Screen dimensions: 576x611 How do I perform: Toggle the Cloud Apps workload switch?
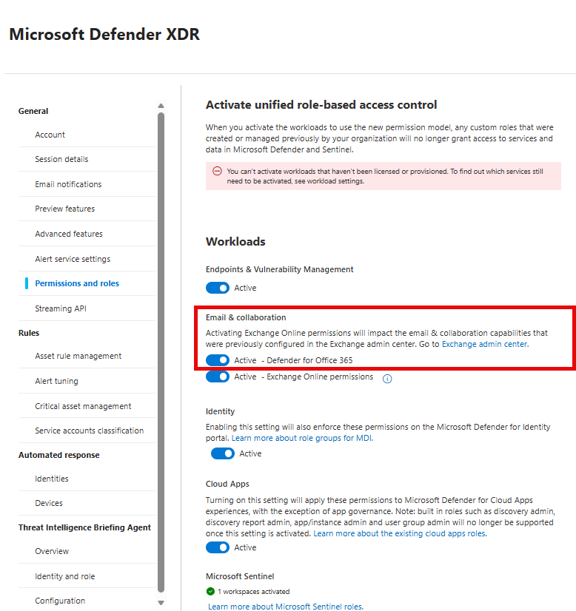(x=218, y=547)
